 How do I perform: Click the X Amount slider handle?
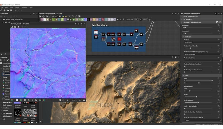186,27
